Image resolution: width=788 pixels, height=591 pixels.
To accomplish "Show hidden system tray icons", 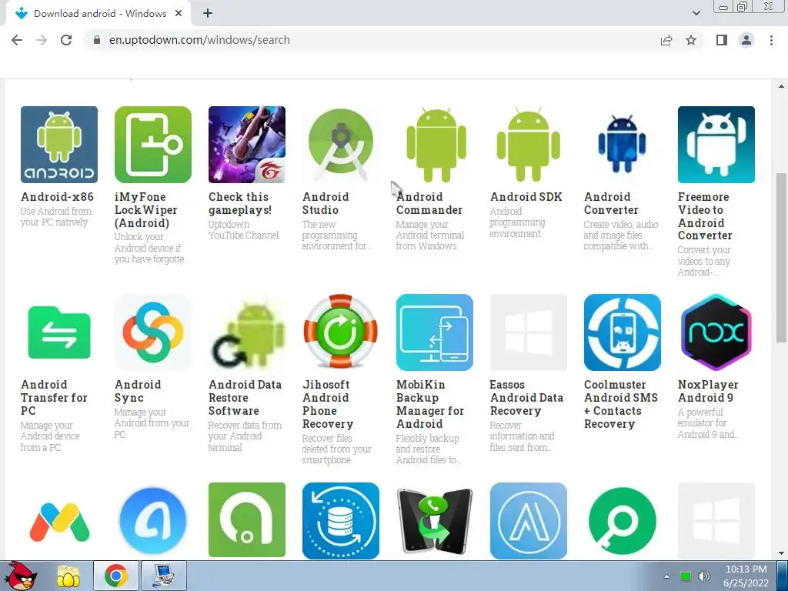I will pyautogui.click(x=666, y=576).
